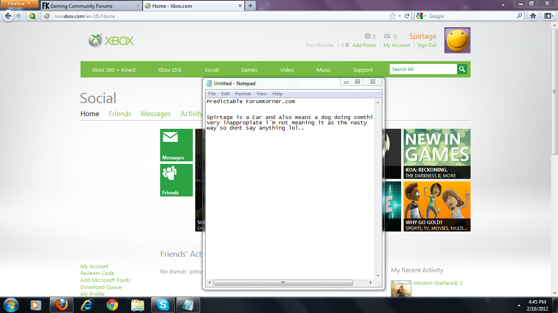
Task: Go to the Friends tab under Social
Action: coord(120,114)
